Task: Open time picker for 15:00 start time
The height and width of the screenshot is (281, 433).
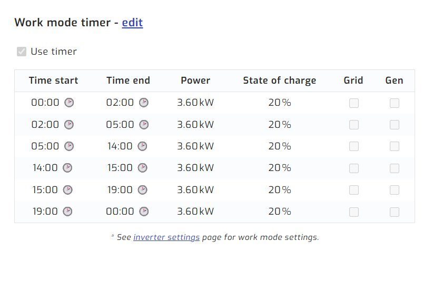Action: tap(67, 190)
